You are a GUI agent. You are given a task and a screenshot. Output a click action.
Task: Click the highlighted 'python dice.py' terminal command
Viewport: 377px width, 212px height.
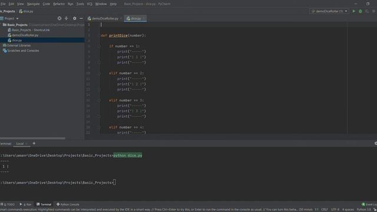point(128,155)
